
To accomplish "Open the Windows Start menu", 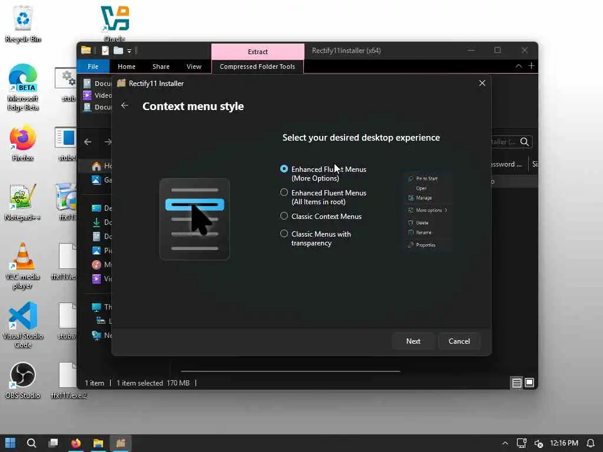I will click(11, 443).
